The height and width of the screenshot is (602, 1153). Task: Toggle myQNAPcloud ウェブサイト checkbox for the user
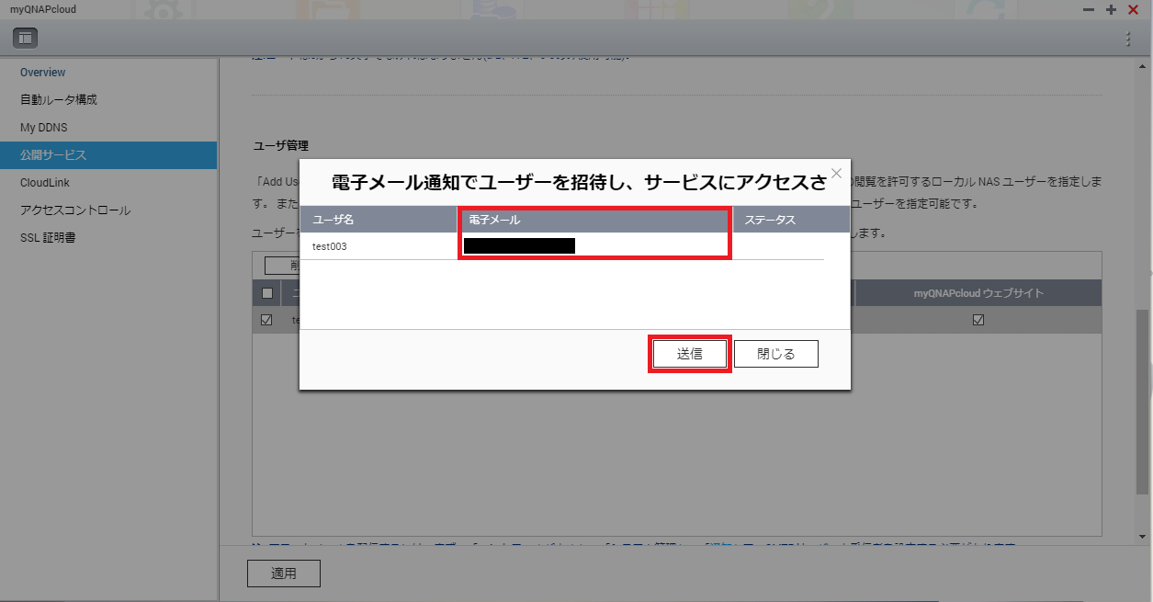coord(978,320)
